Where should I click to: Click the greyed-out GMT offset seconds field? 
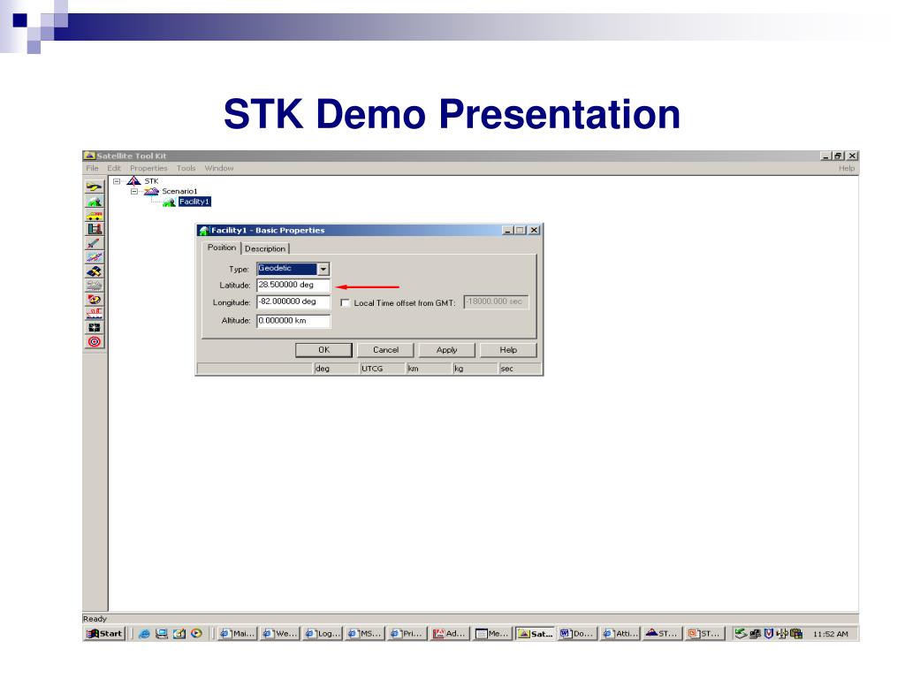(x=496, y=302)
